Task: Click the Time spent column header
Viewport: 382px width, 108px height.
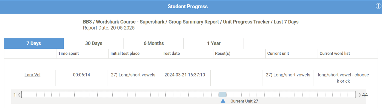Action: point(68,54)
